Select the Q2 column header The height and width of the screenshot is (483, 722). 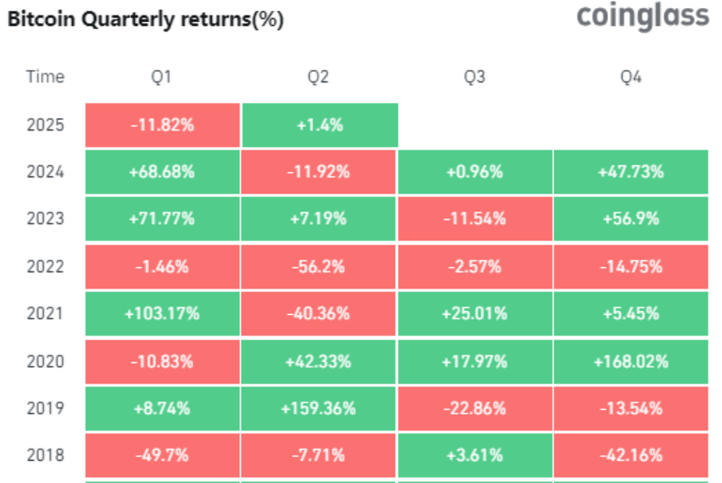click(x=318, y=77)
